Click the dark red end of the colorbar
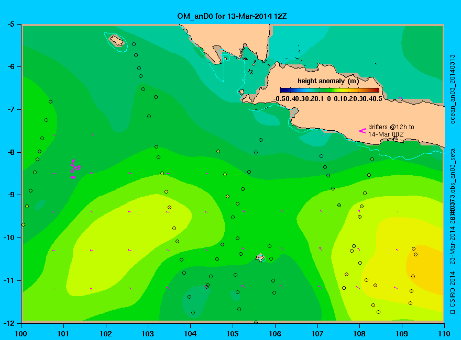The width and height of the screenshot is (461, 340). pos(376,90)
